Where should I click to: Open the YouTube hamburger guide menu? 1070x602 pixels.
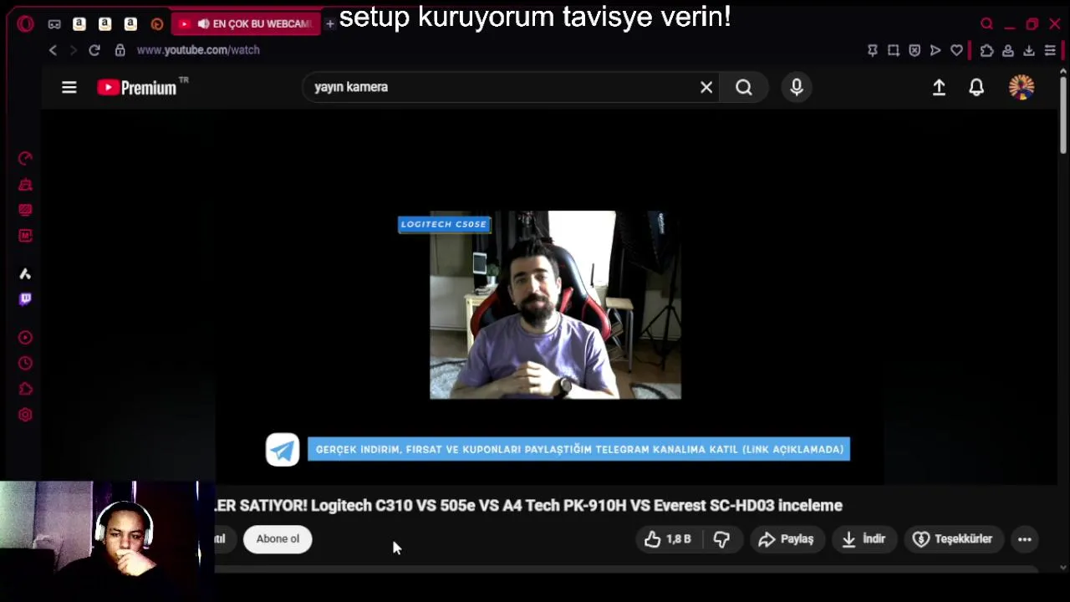click(x=69, y=87)
